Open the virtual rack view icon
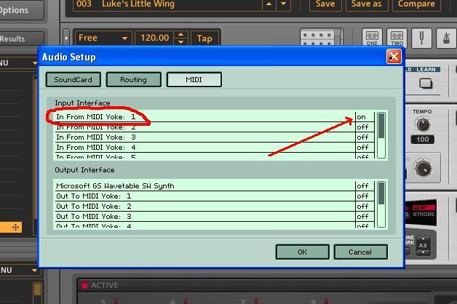Viewport: 457px width, 304px height. pos(321,37)
